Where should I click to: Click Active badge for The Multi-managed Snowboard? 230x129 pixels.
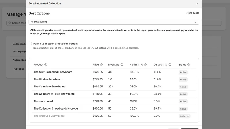[x=183, y=72]
